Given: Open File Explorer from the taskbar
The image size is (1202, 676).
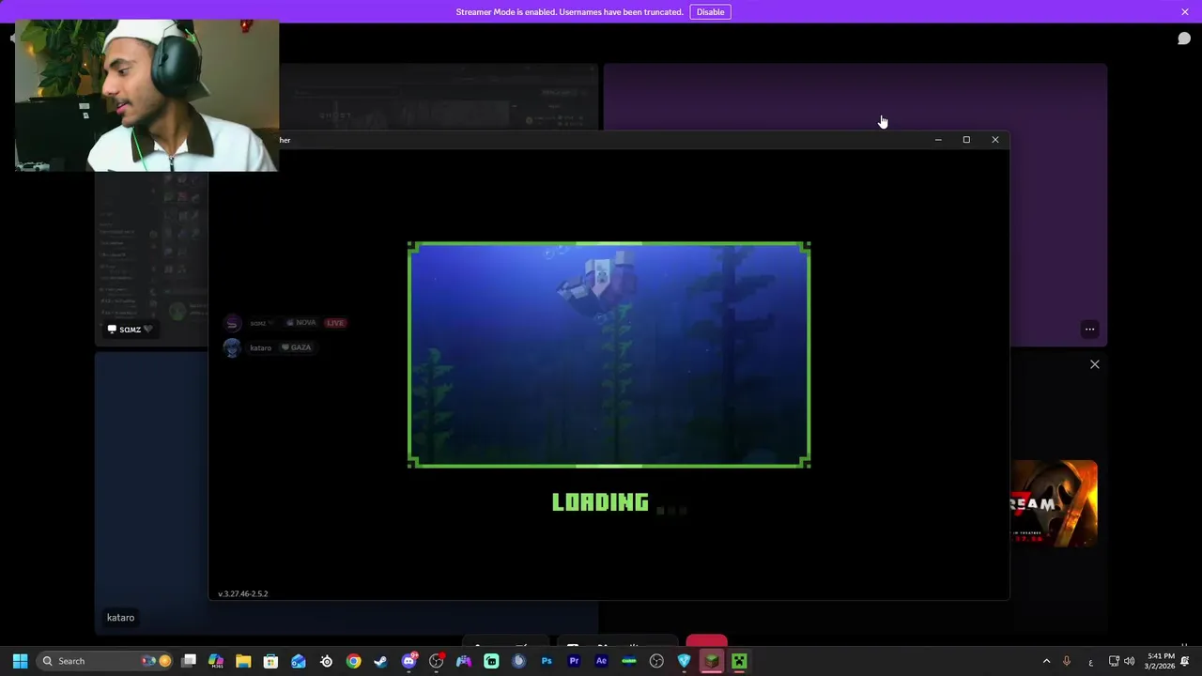Looking at the screenshot, I should click(243, 661).
